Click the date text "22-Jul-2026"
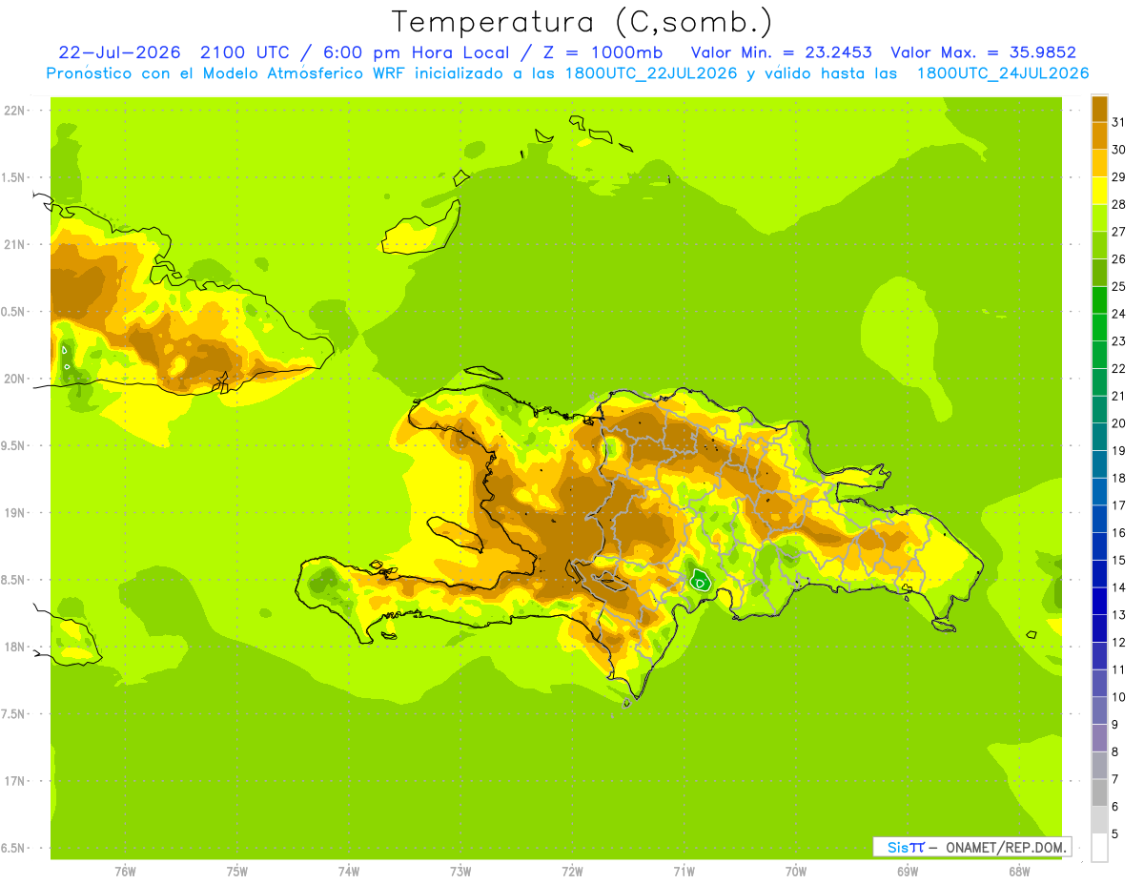This screenshot has width=1144, height=884. coord(119,52)
